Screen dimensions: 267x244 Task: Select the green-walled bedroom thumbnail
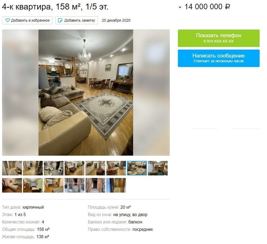pos(33,185)
